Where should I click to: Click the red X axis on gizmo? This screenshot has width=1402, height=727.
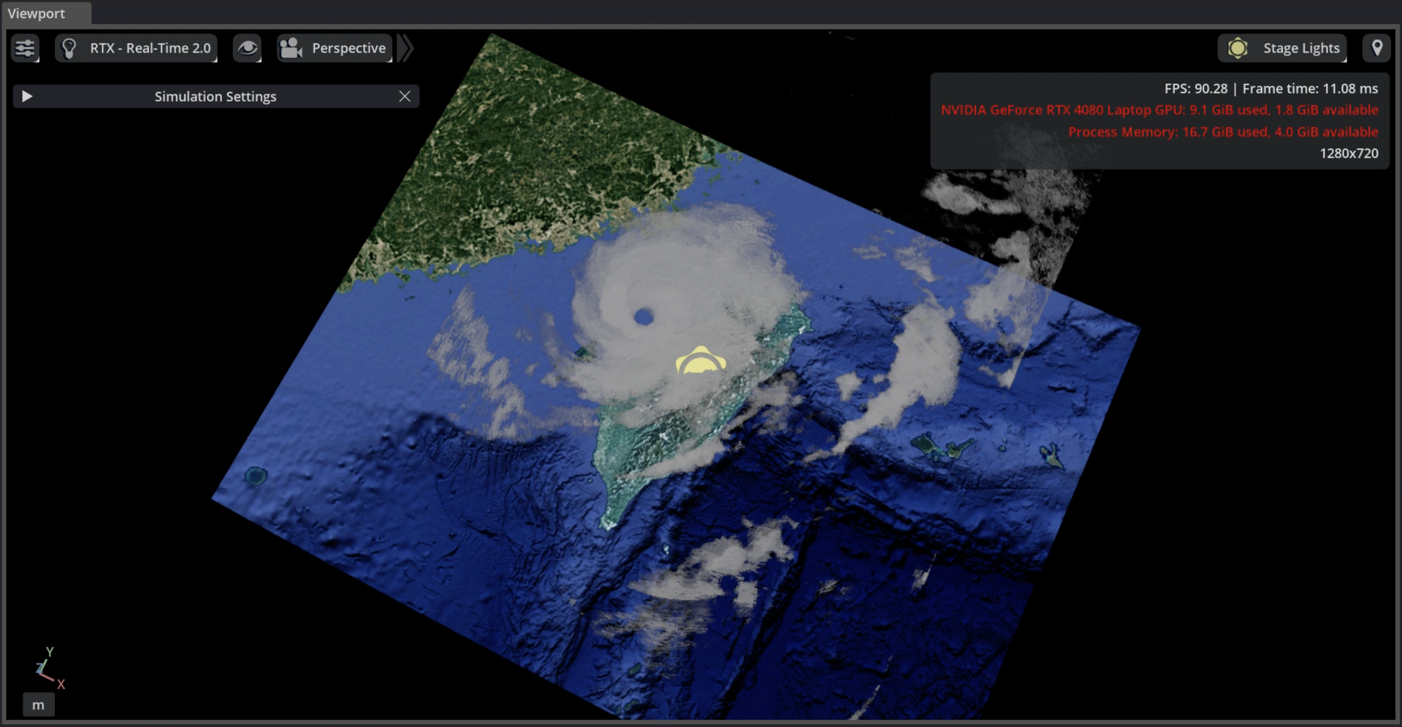point(61,684)
